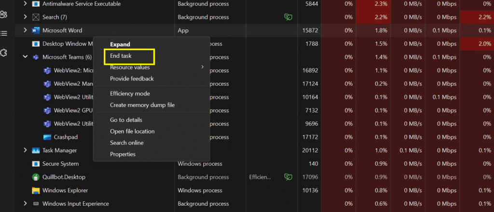The height and width of the screenshot is (212, 494).
Task: Click the 'Efficien...' status in Quillbot row
Action: (260, 177)
